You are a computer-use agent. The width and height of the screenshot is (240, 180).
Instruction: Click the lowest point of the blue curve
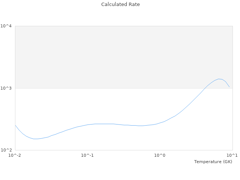coord(35,139)
